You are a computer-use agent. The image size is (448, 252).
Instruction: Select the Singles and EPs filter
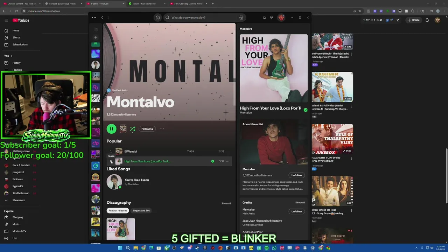click(141, 211)
